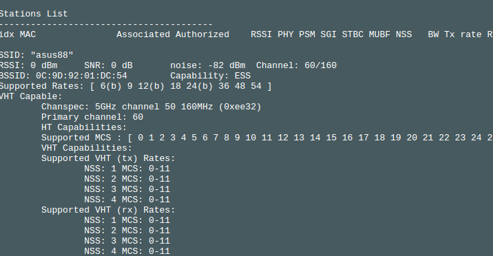Screen dimensions: 493x256
Task: Click the 'noise: -82 dBm' value
Action: pyautogui.click(x=208, y=65)
